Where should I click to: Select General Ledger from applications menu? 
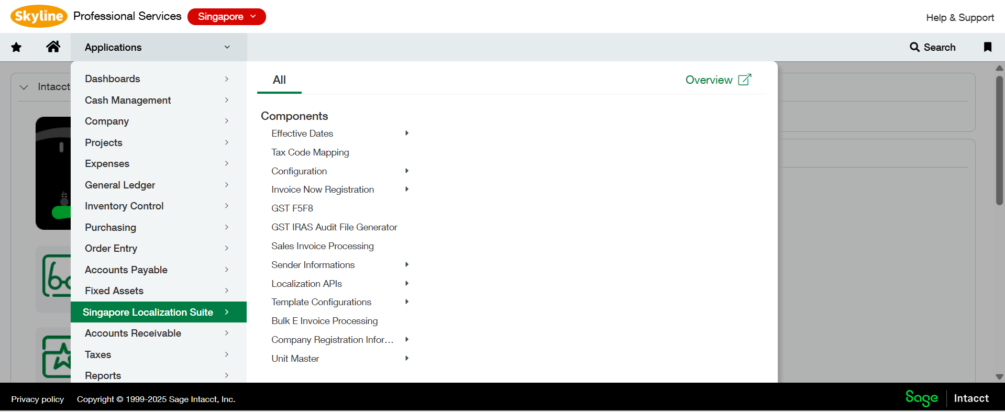coord(120,185)
